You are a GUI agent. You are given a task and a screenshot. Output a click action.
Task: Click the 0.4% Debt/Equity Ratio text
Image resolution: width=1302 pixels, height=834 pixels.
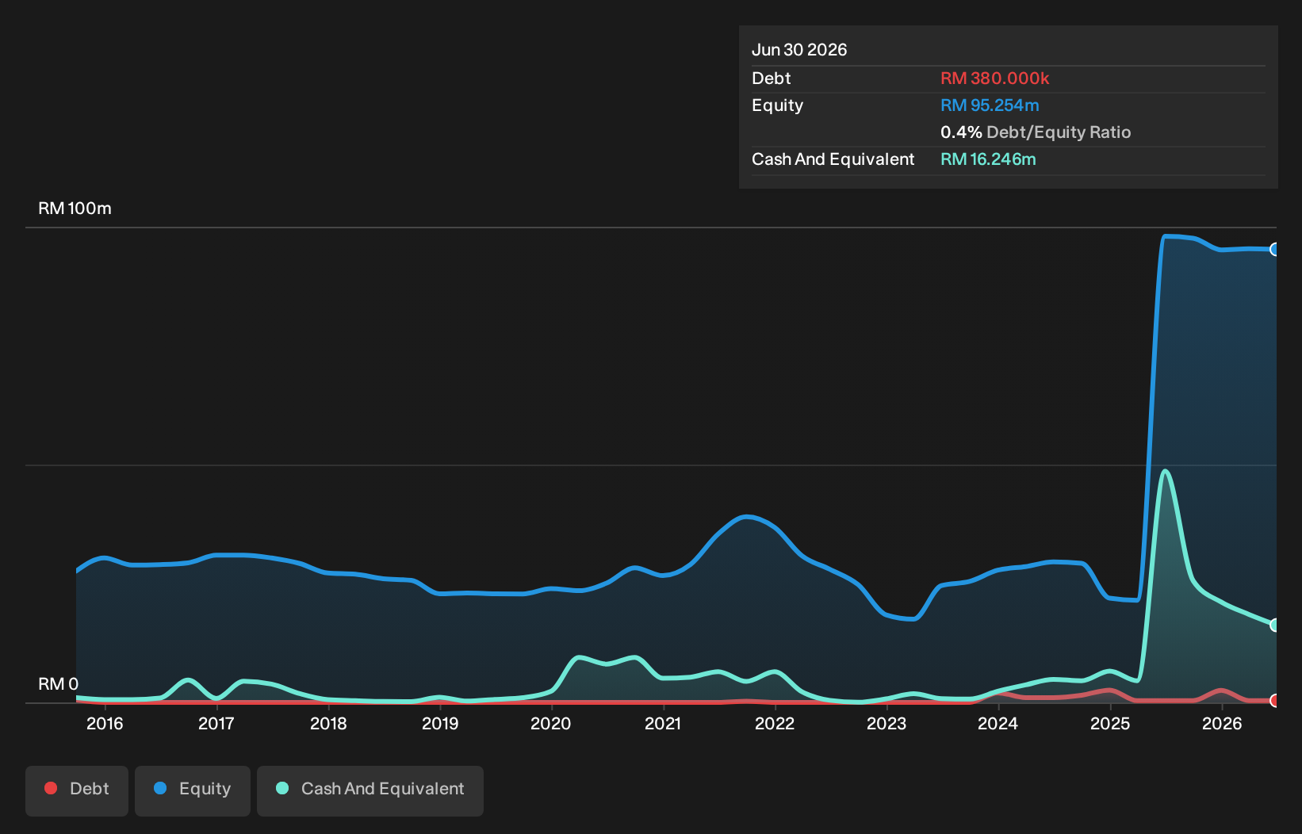click(1036, 132)
